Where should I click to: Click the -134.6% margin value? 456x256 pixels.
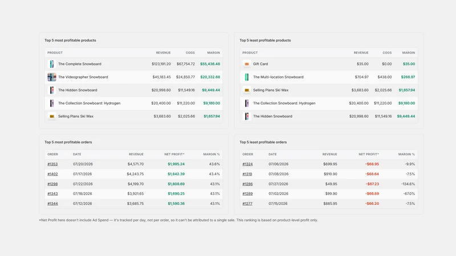(x=407, y=184)
